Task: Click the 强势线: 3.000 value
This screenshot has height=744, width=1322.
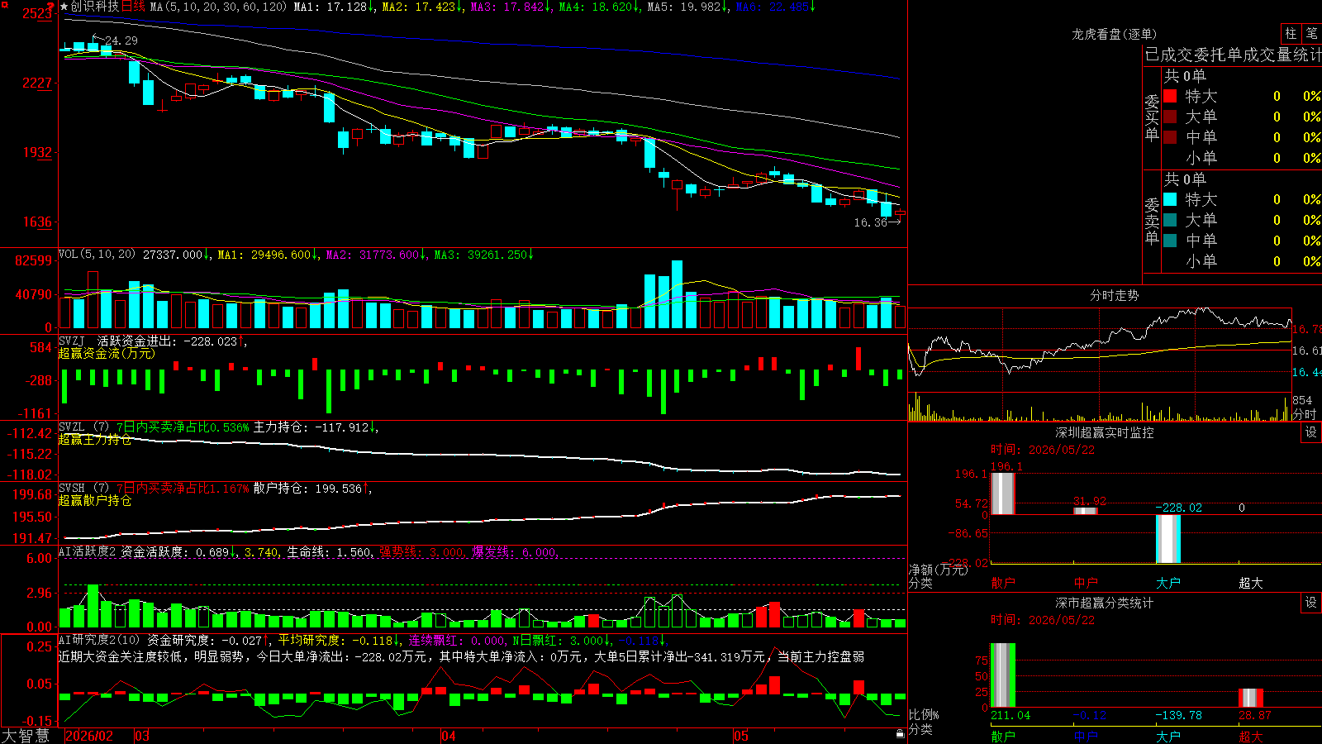Action: [x=421, y=551]
